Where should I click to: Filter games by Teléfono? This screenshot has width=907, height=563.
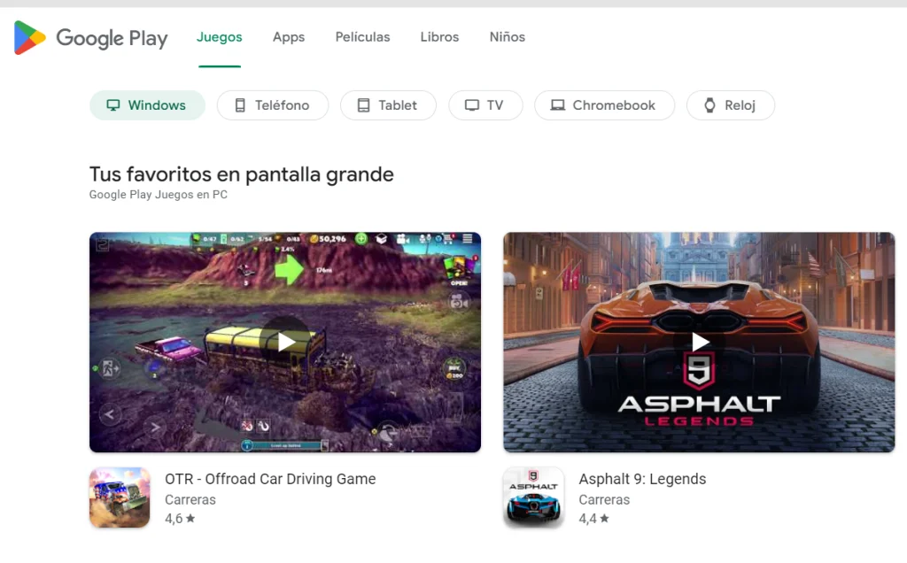coord(273,105)
